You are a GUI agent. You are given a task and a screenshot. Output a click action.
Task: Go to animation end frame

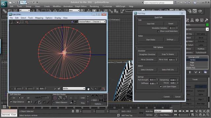[192, 111]
